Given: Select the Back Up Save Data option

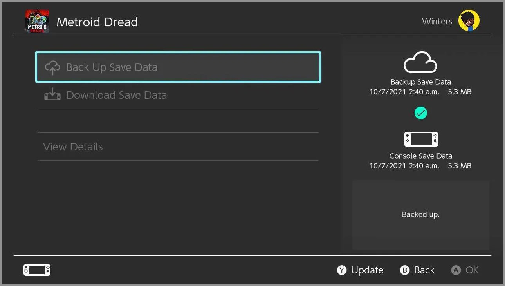Looking at the screenshot, I should 112,67.
